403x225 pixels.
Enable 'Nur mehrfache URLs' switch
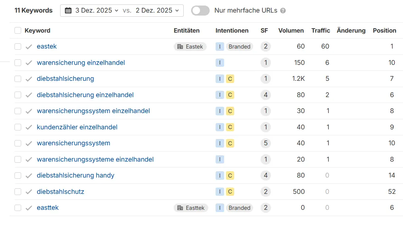click(200, 10)
